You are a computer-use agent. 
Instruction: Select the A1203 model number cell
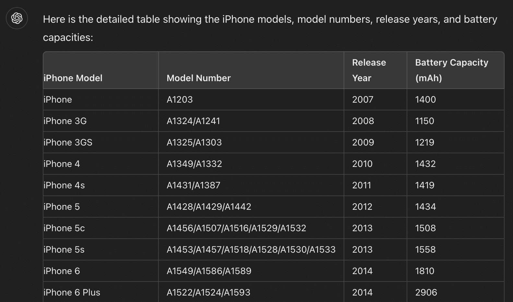pyautogui.click(x=180, y=99)
